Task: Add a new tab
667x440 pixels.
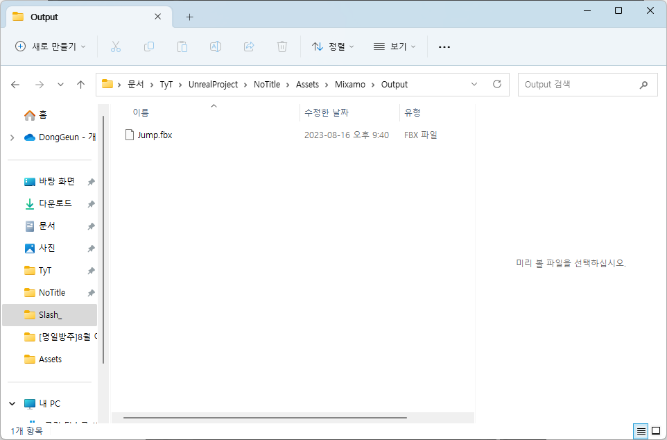Action: point(190,17)
